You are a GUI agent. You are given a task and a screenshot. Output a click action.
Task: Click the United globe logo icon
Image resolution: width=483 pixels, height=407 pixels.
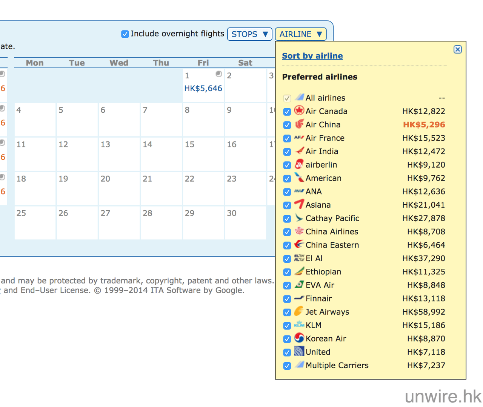point(299,352)
